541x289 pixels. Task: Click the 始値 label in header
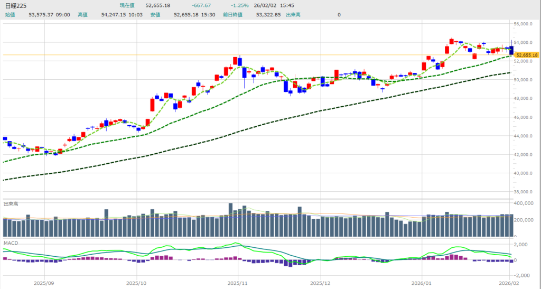(10, 15)
